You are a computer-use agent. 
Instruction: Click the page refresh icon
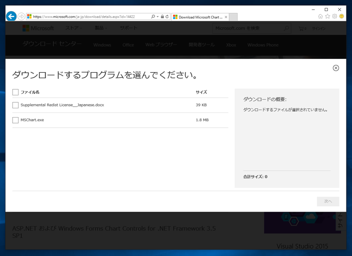(167, 17)
